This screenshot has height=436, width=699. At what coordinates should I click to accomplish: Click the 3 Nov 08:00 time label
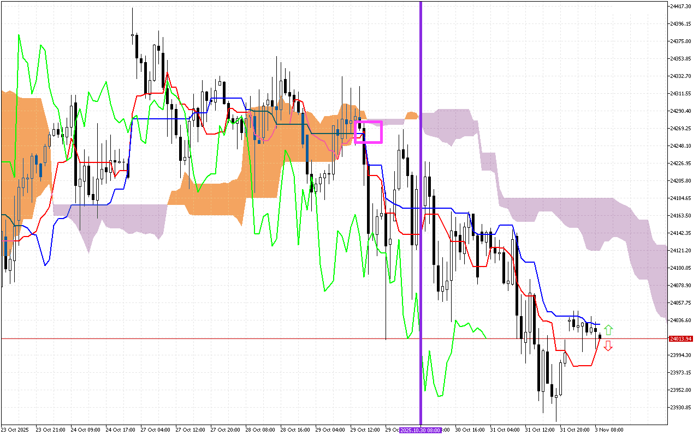click(608, 430)
